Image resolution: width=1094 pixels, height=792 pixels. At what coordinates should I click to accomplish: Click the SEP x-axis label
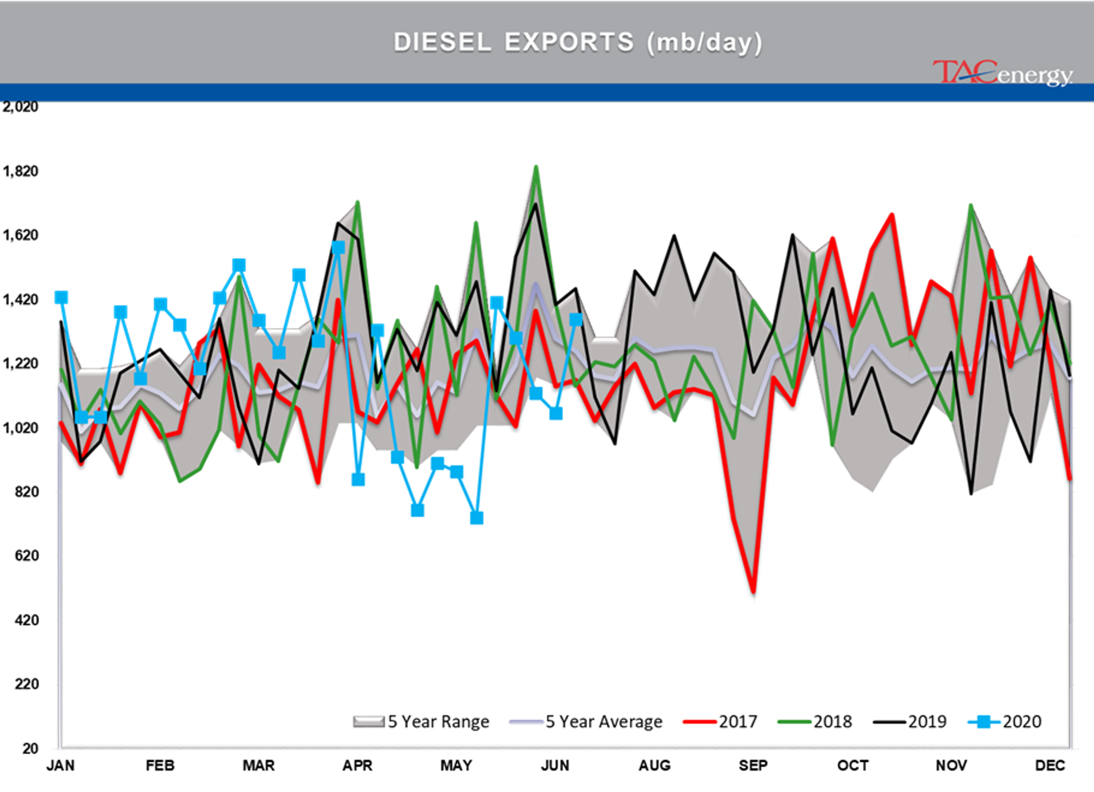753,766
